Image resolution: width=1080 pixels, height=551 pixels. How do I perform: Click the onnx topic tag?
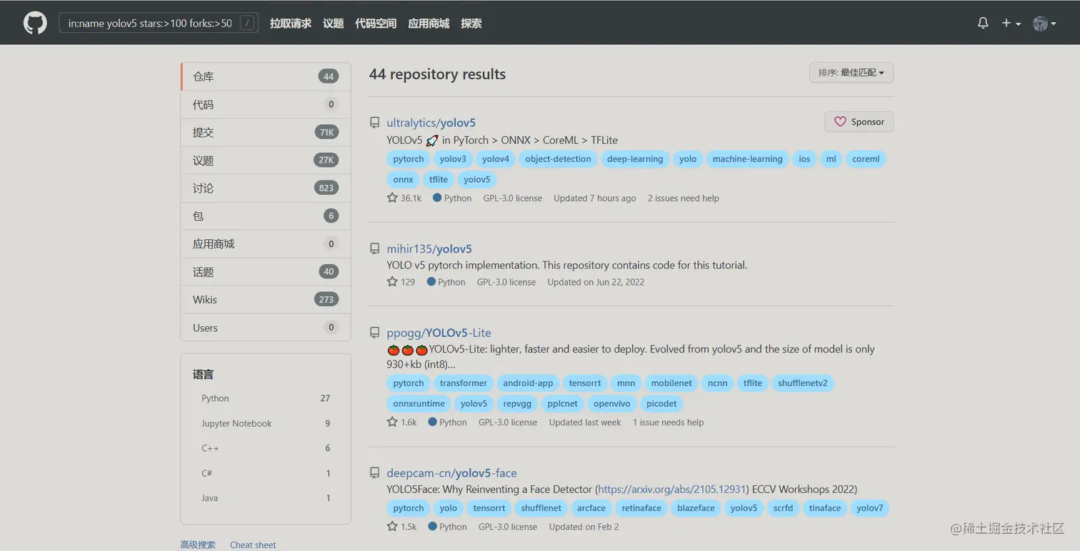coord(403,180)
